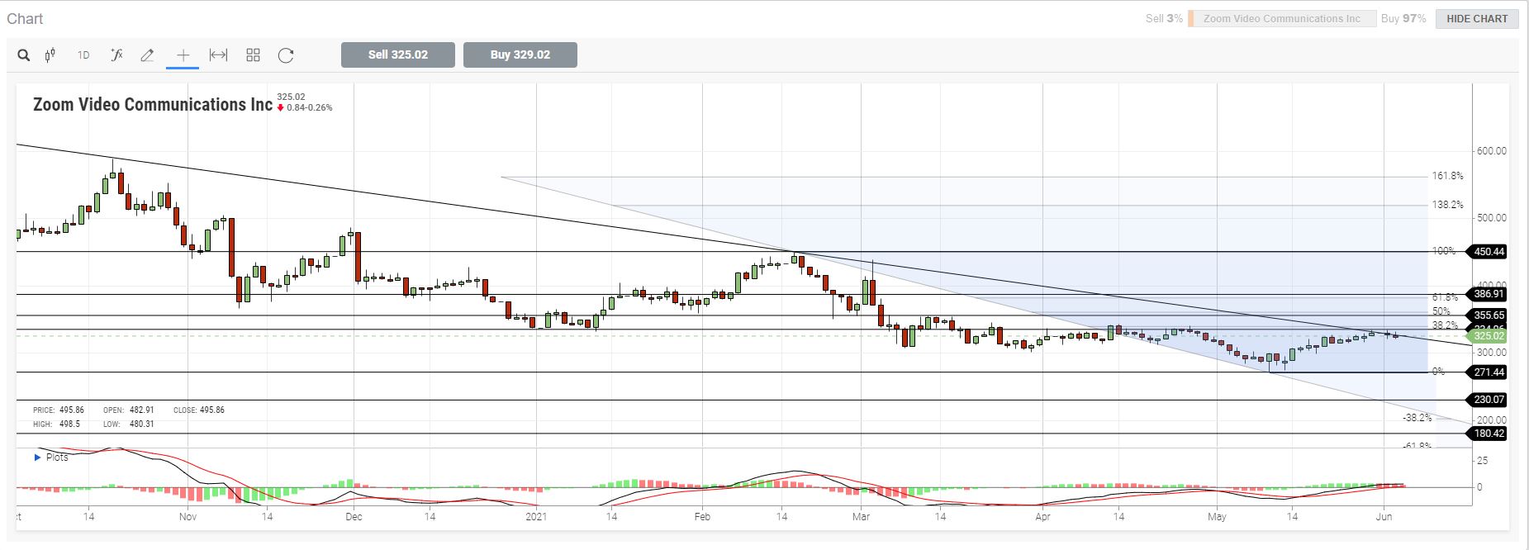Open the symbol search magnifier

coord(24,55)
